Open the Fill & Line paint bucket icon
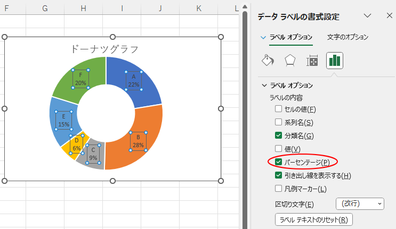 tap(268, 61)
